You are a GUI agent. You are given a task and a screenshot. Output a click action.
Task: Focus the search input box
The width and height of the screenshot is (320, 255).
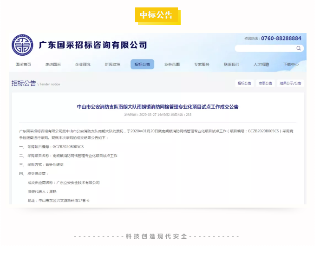[x=265, y=48]
